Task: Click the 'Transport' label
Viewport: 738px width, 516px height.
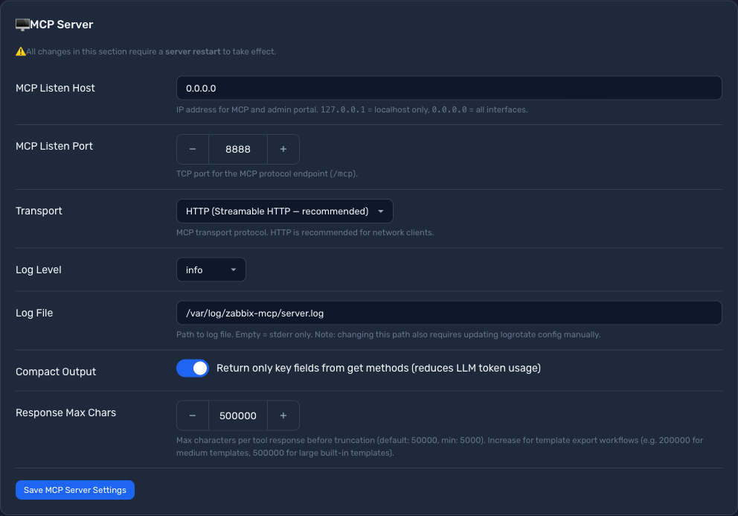Action: pyautogui.click(x=39, y=211)
